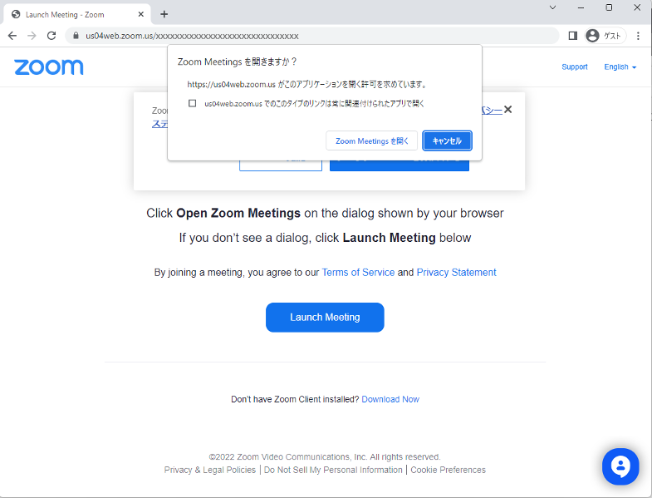Screen dimensions: 652x498
Task: Click the キャンセル button
Action: pos(447,141)
